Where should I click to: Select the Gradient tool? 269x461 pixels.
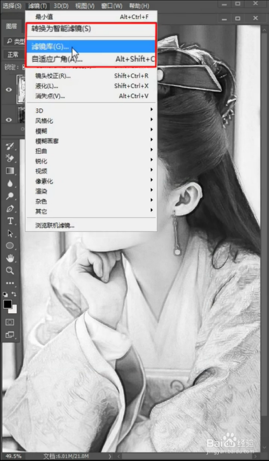point(10,171)
